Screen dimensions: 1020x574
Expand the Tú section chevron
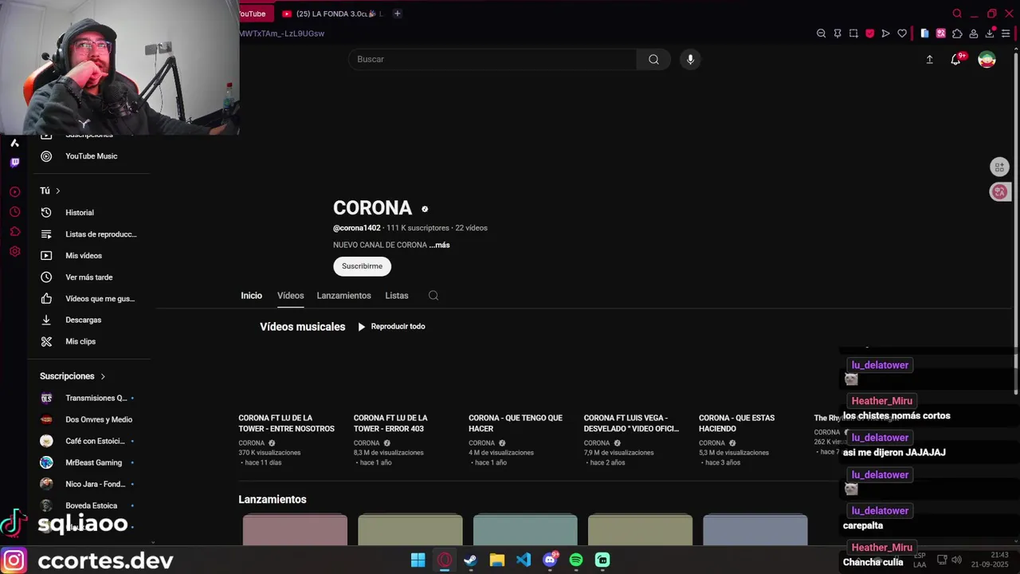coord(57,191)
